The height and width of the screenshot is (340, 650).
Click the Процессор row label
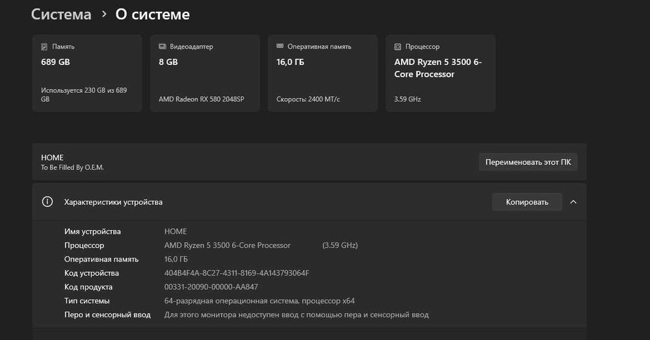pyautogui.click(x=84, y=246)
